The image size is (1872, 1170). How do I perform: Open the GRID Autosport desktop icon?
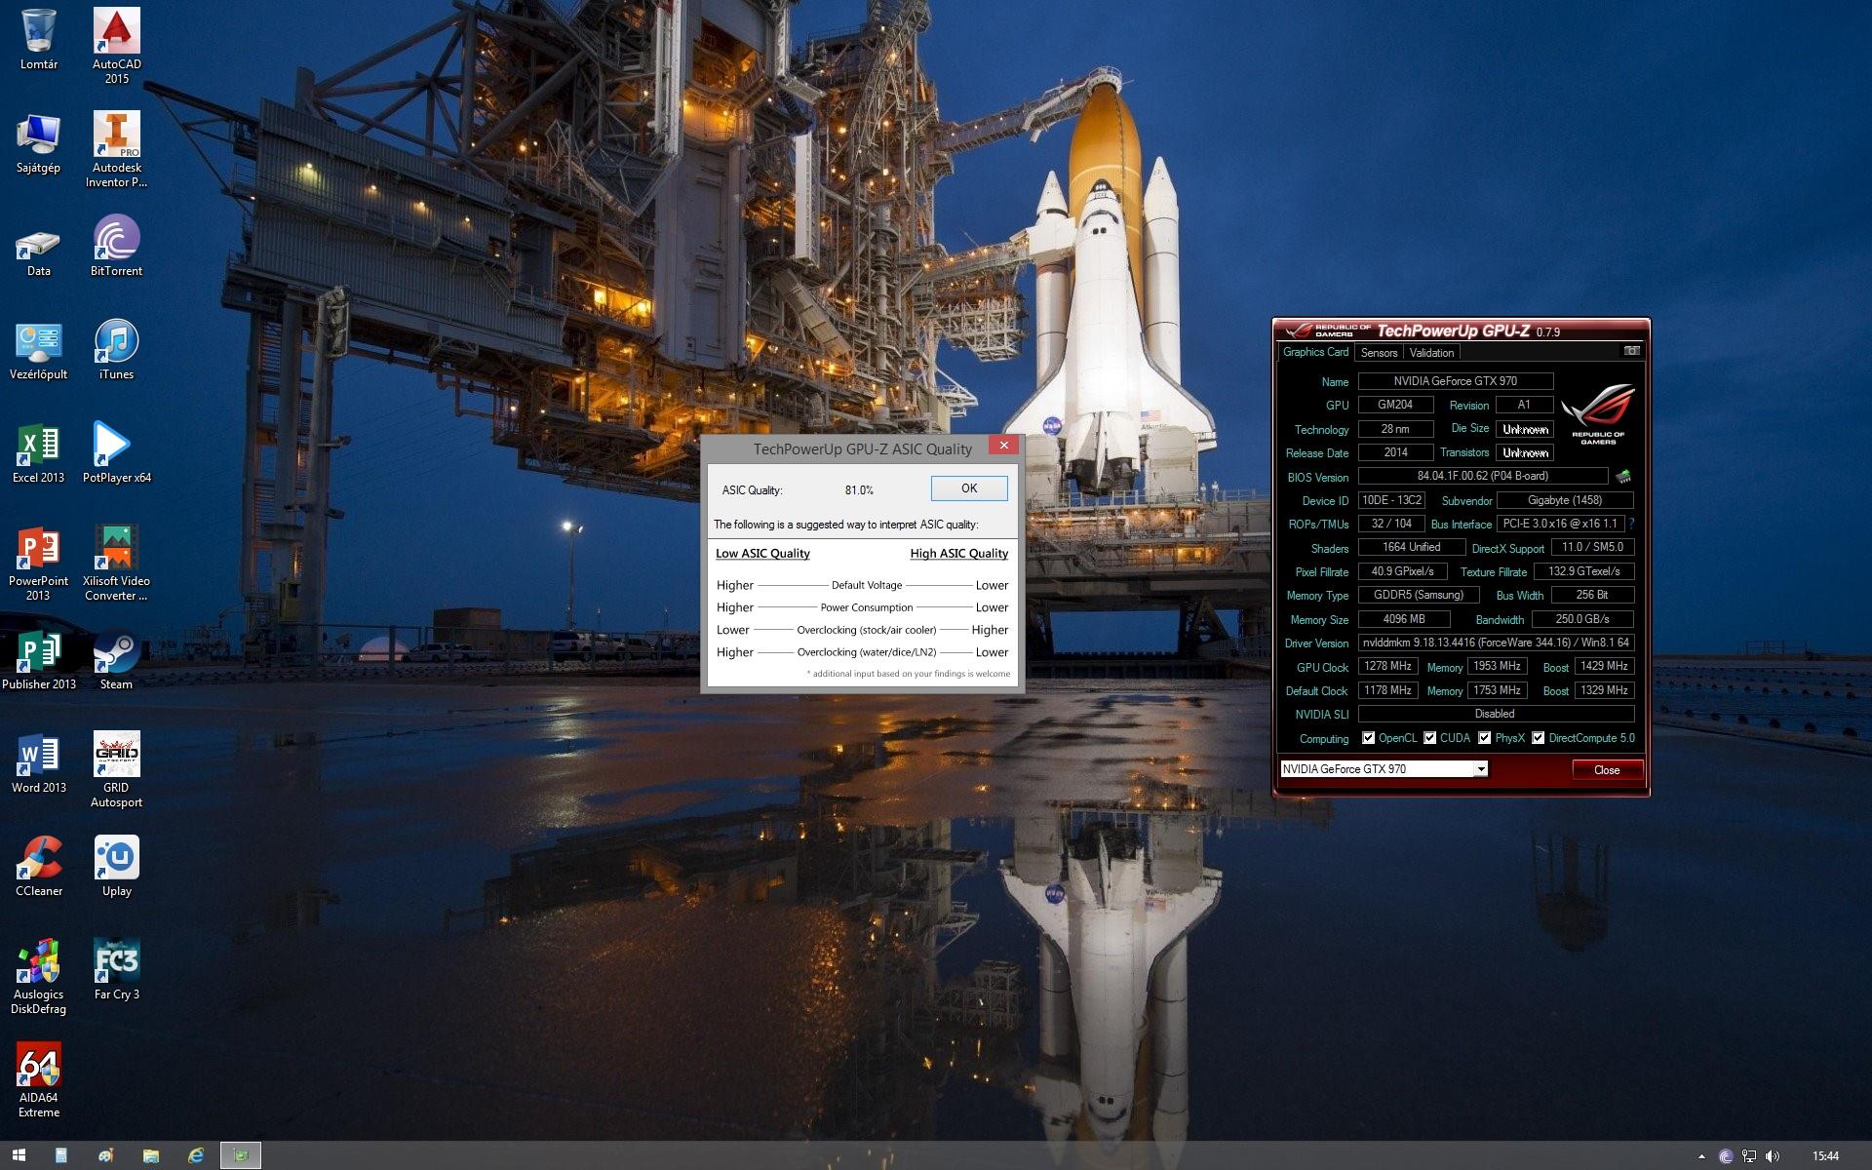click(116, 757)
